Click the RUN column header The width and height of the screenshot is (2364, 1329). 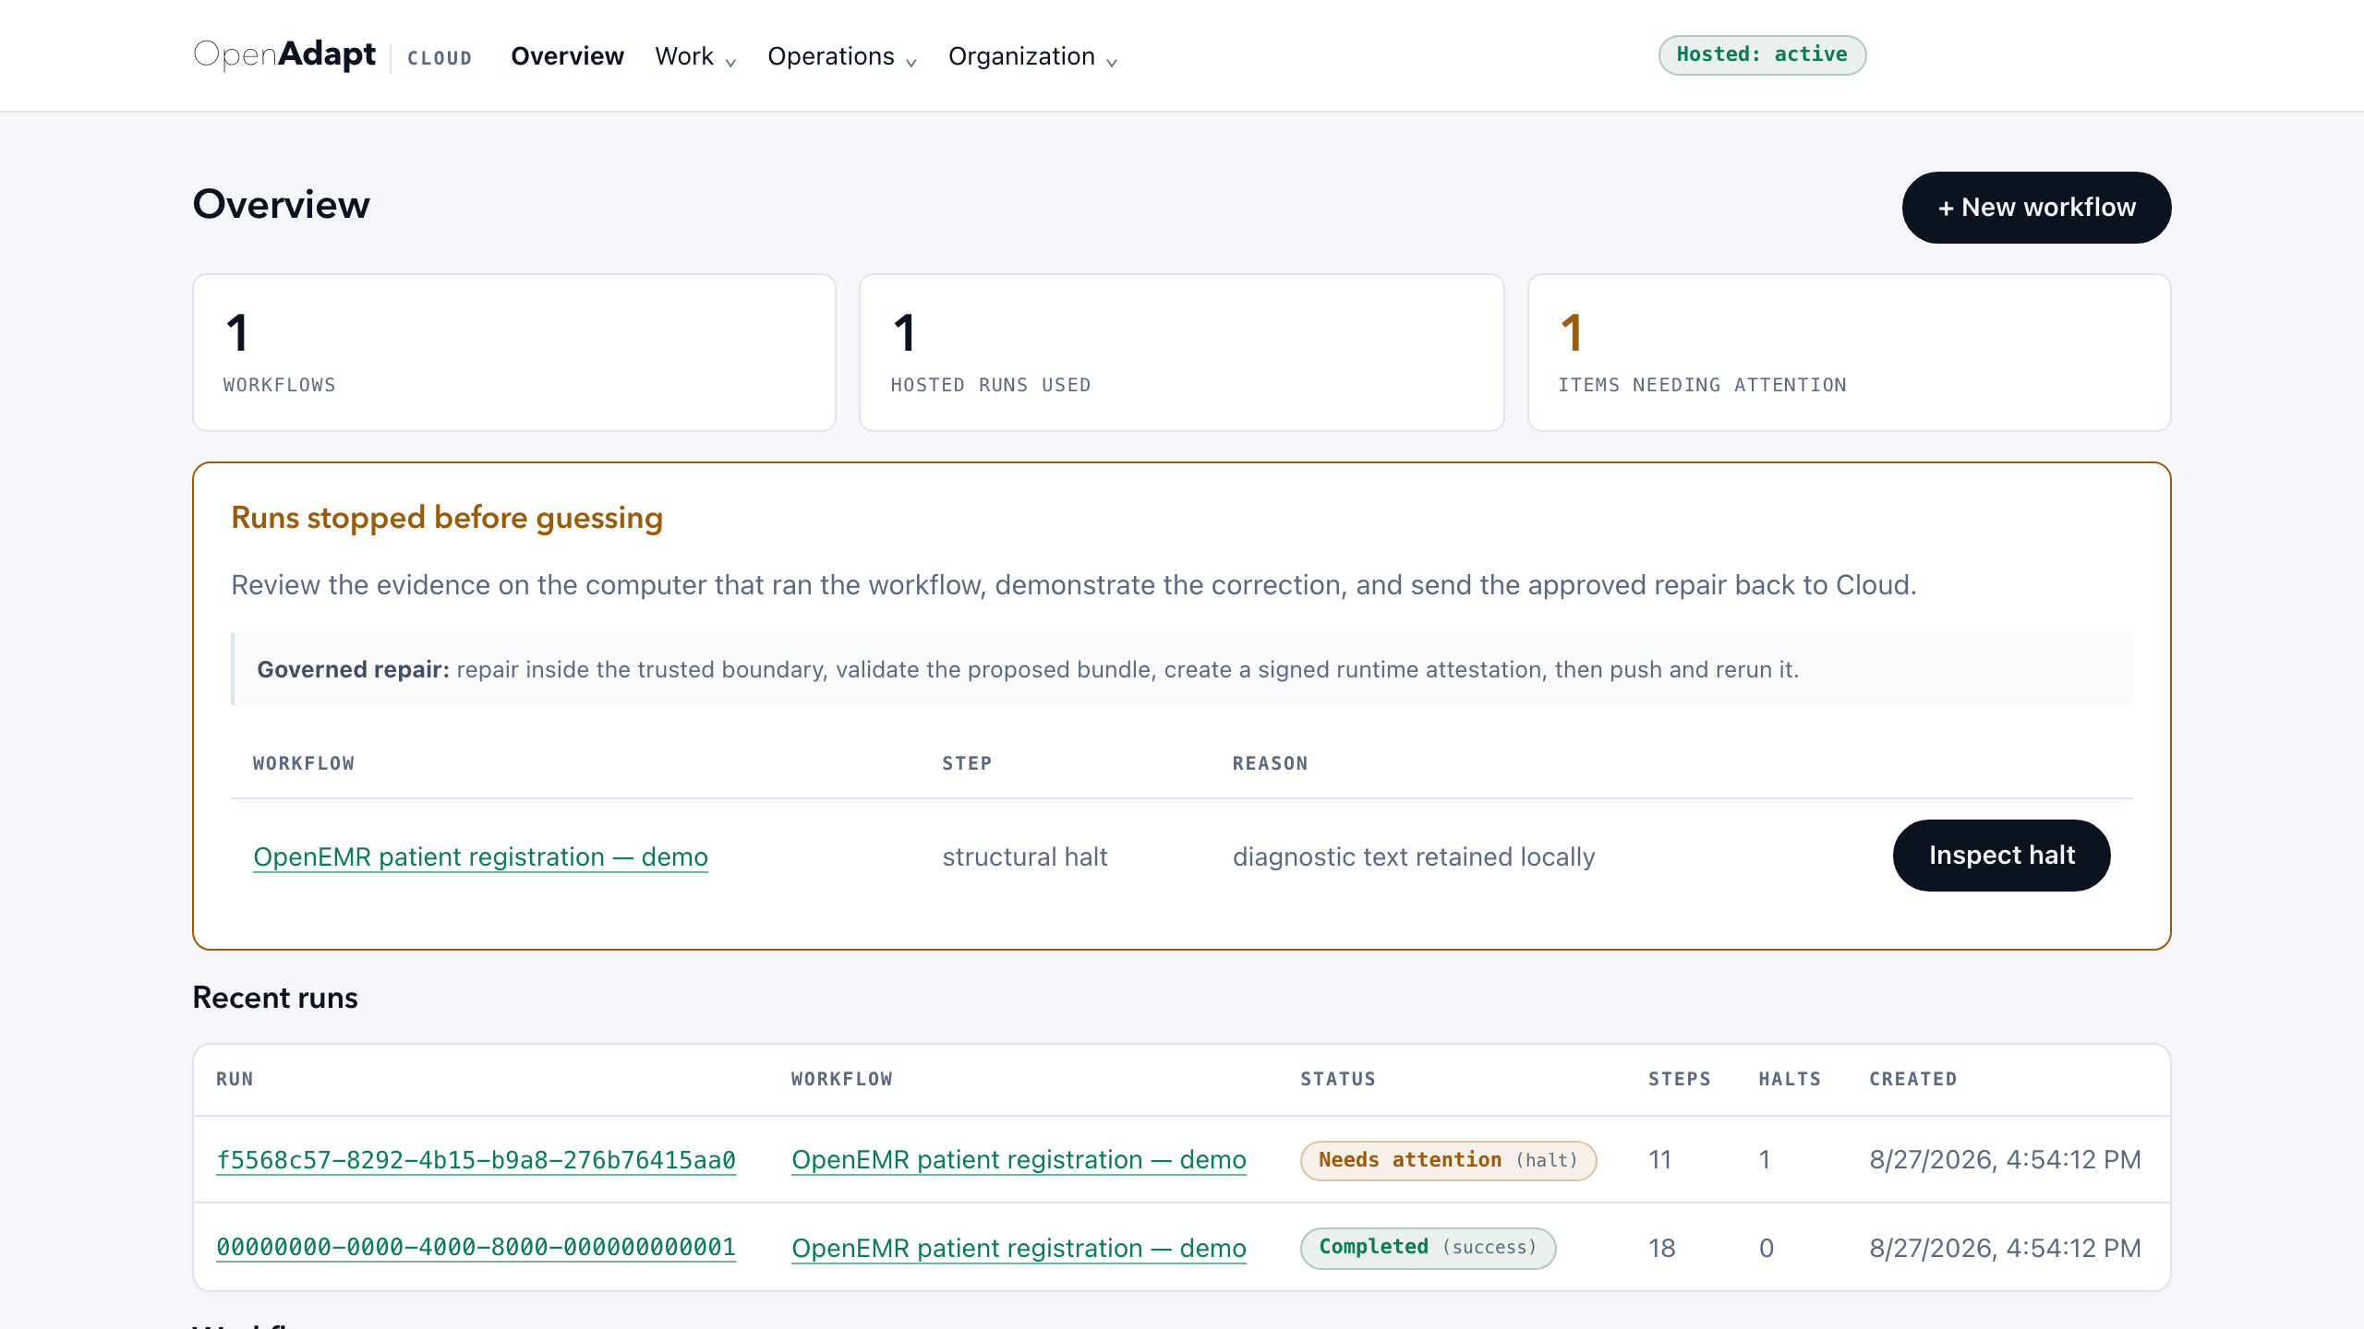pos(235,1079)
